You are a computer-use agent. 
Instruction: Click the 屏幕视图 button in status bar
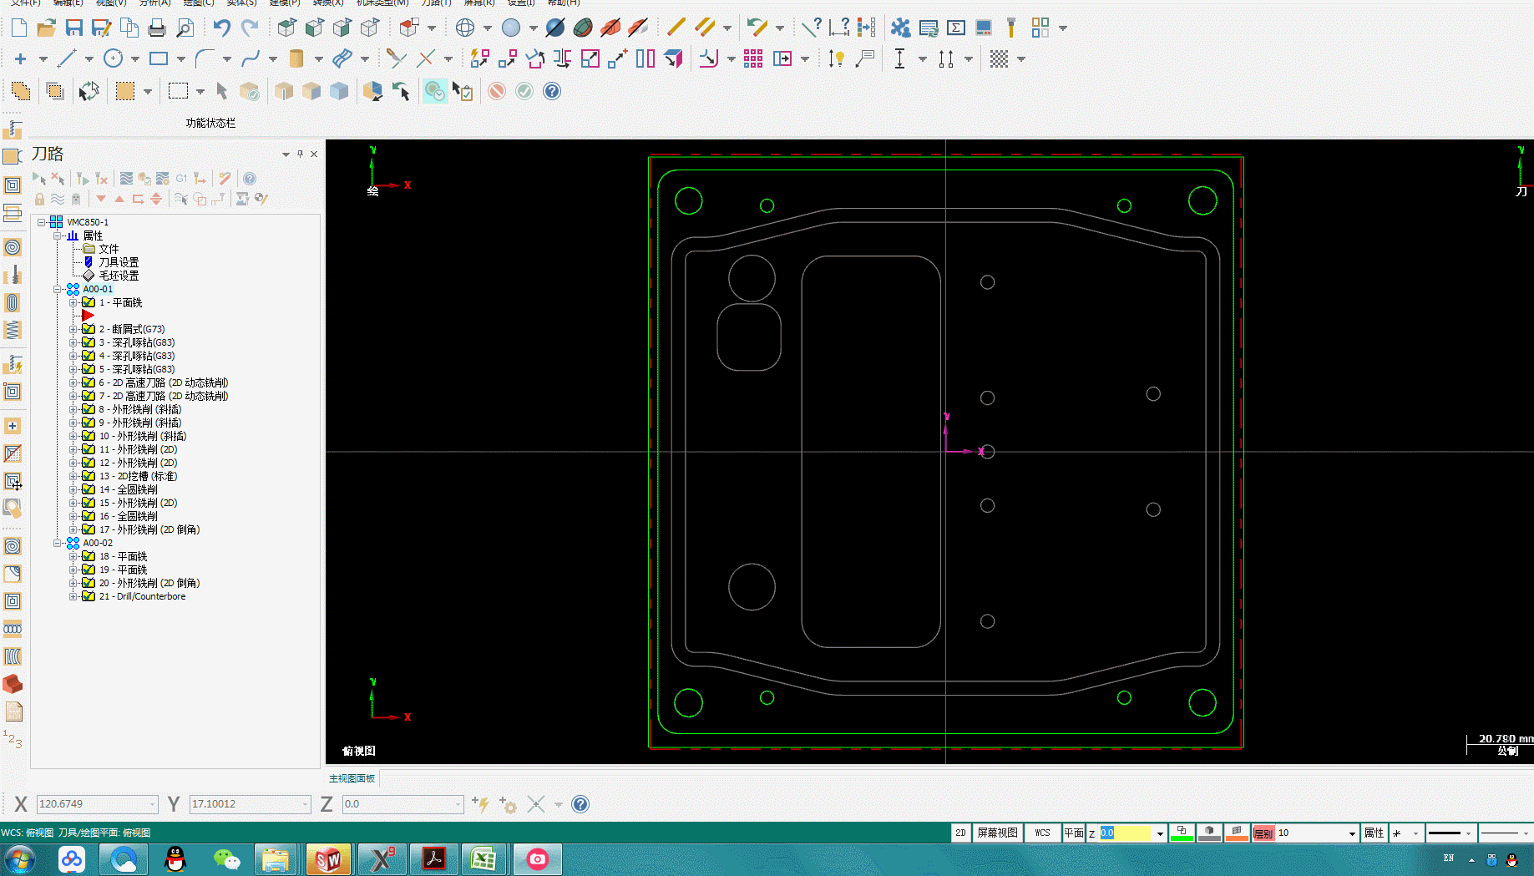click(997, 833)
